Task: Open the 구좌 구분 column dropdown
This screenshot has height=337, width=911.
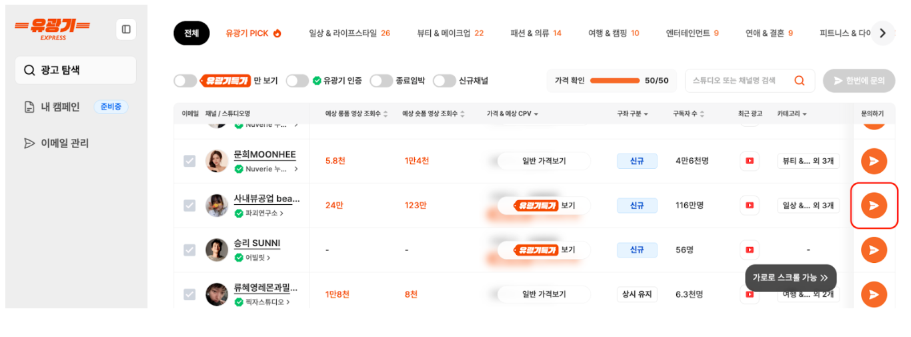Action: [633, 114]
